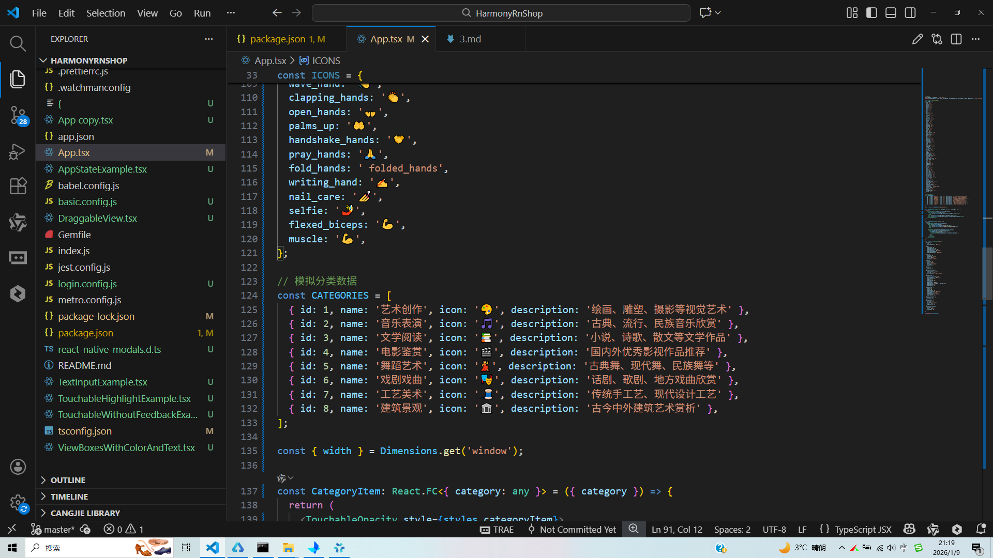This screenshot has height=558, width=993.
Task: Expand the TIMELINE section
Action: [x=69, y=497]
